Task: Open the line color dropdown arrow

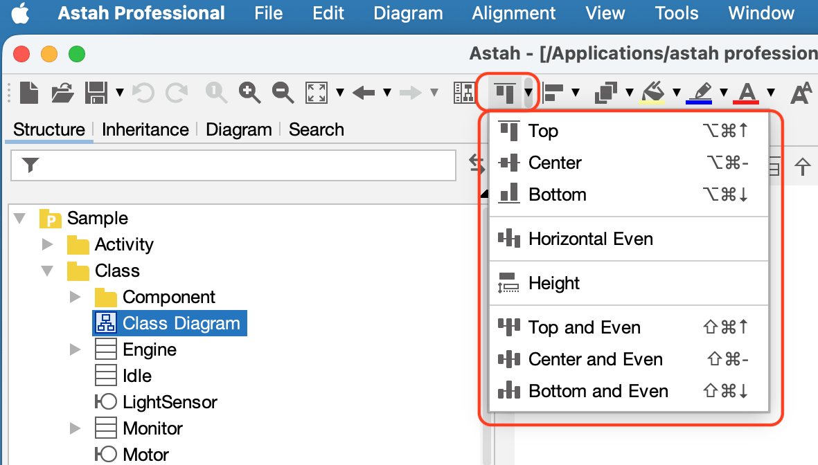Action: click(724, 93)
